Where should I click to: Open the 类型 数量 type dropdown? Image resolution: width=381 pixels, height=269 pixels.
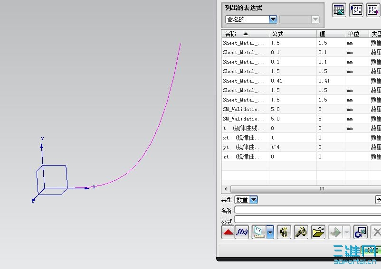pos(253,200)
